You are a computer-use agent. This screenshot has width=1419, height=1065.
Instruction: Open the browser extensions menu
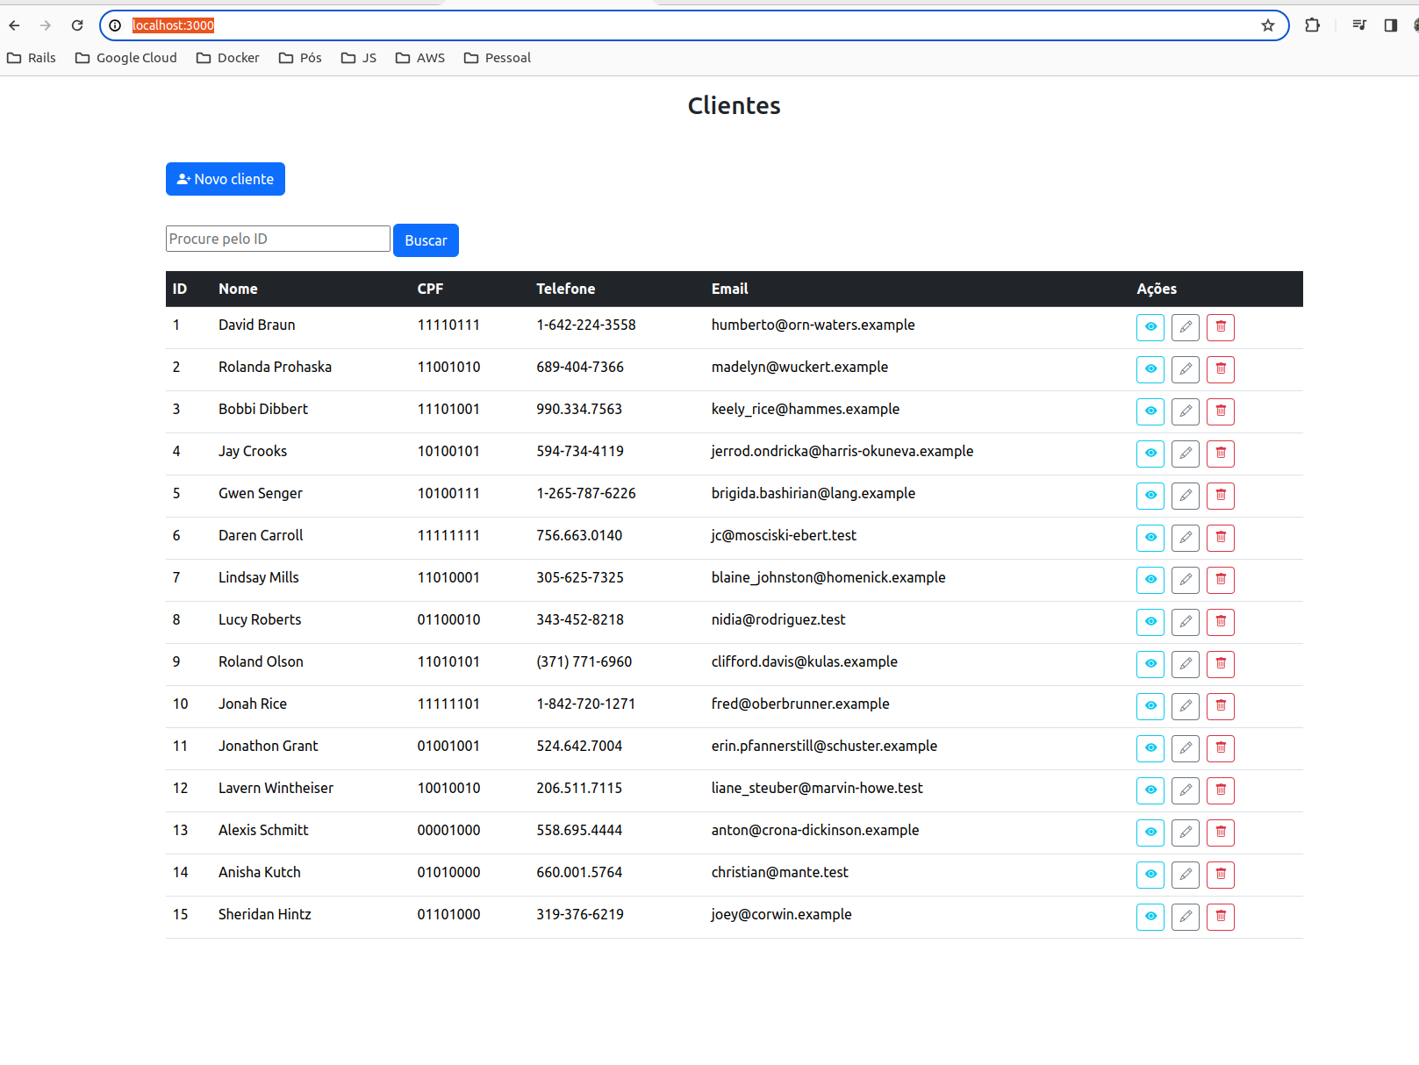point(1312,25)
